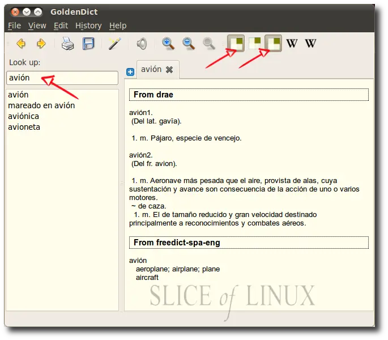This screenshot has height=340, width=388.
Task: Toggle the first Wikipedia W icon
Action: [x=292, y=43]
